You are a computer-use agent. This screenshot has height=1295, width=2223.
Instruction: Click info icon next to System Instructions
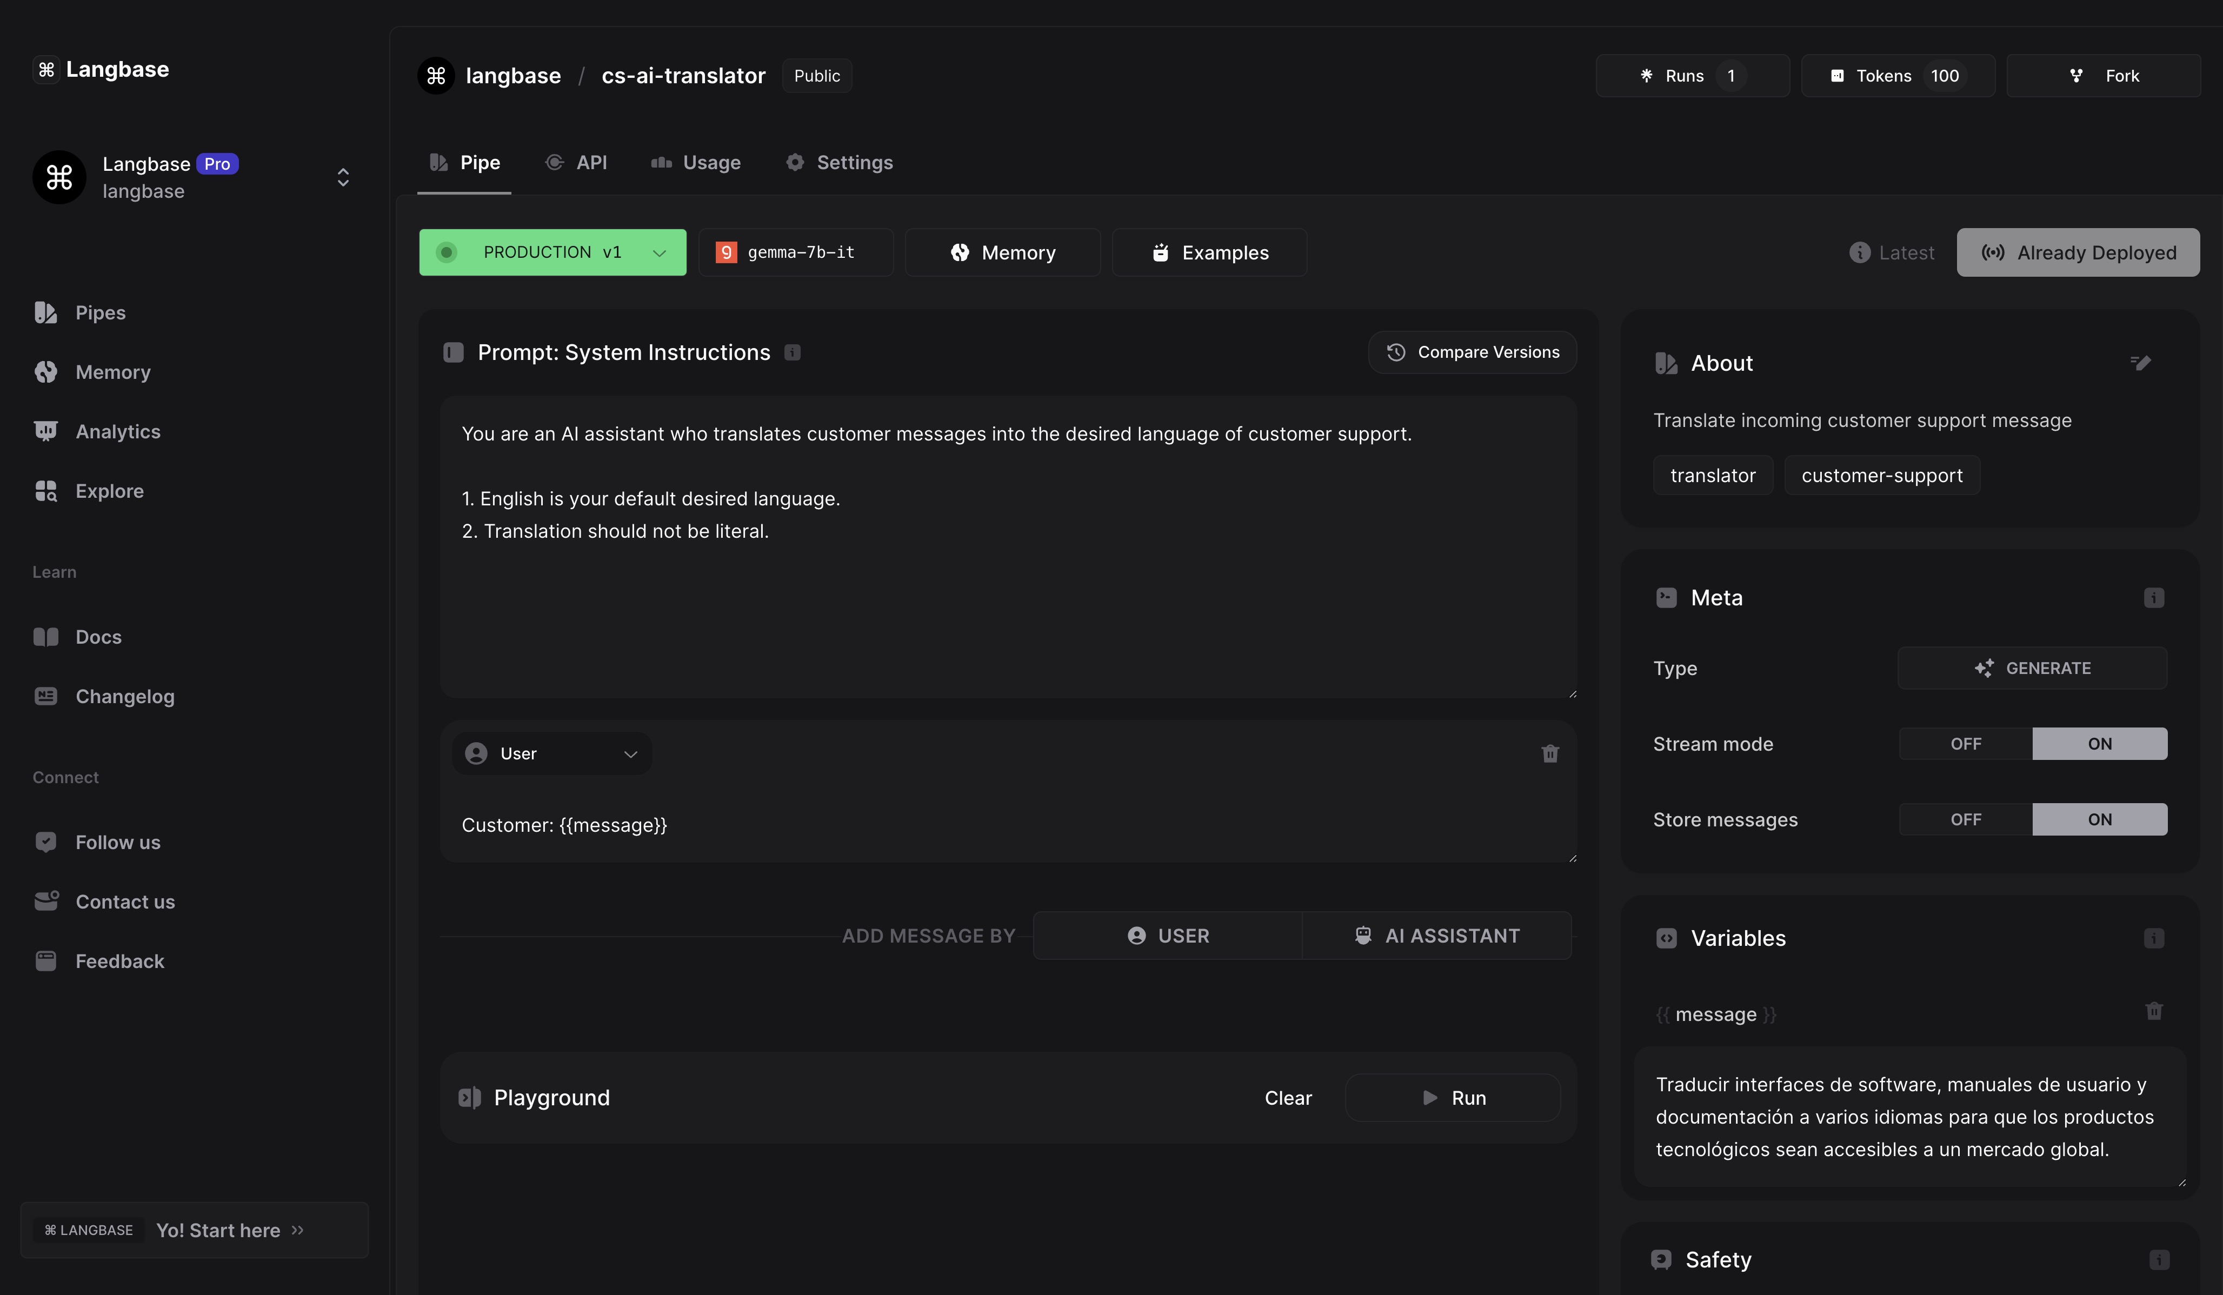(x=792, y=353)
